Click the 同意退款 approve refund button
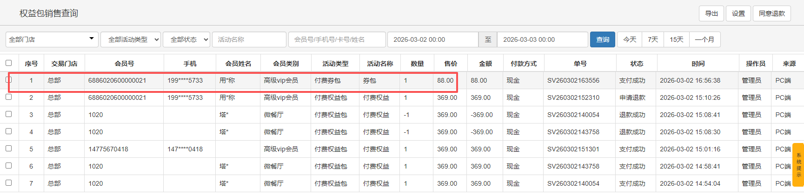 pyautogui.click(x=771, y=13)
